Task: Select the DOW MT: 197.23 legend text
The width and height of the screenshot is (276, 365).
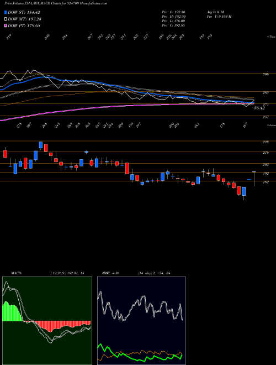Action: click(x=25, y=19)
